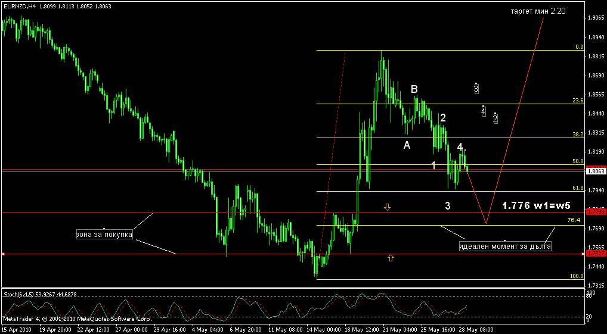Click the '27 Apr 00:00' time label
The width and height of the screenshot is (607, 334).
131,330
